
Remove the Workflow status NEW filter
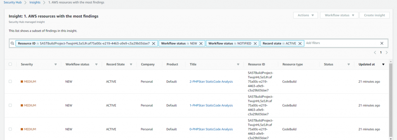point(201,43)
